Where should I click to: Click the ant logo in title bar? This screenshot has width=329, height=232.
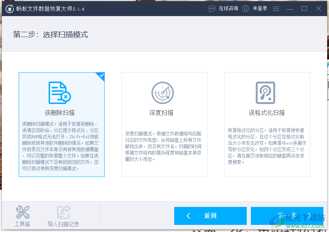pos(9,8)
